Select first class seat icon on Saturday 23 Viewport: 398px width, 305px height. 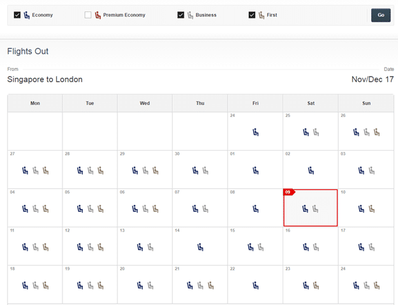[316, 286]
